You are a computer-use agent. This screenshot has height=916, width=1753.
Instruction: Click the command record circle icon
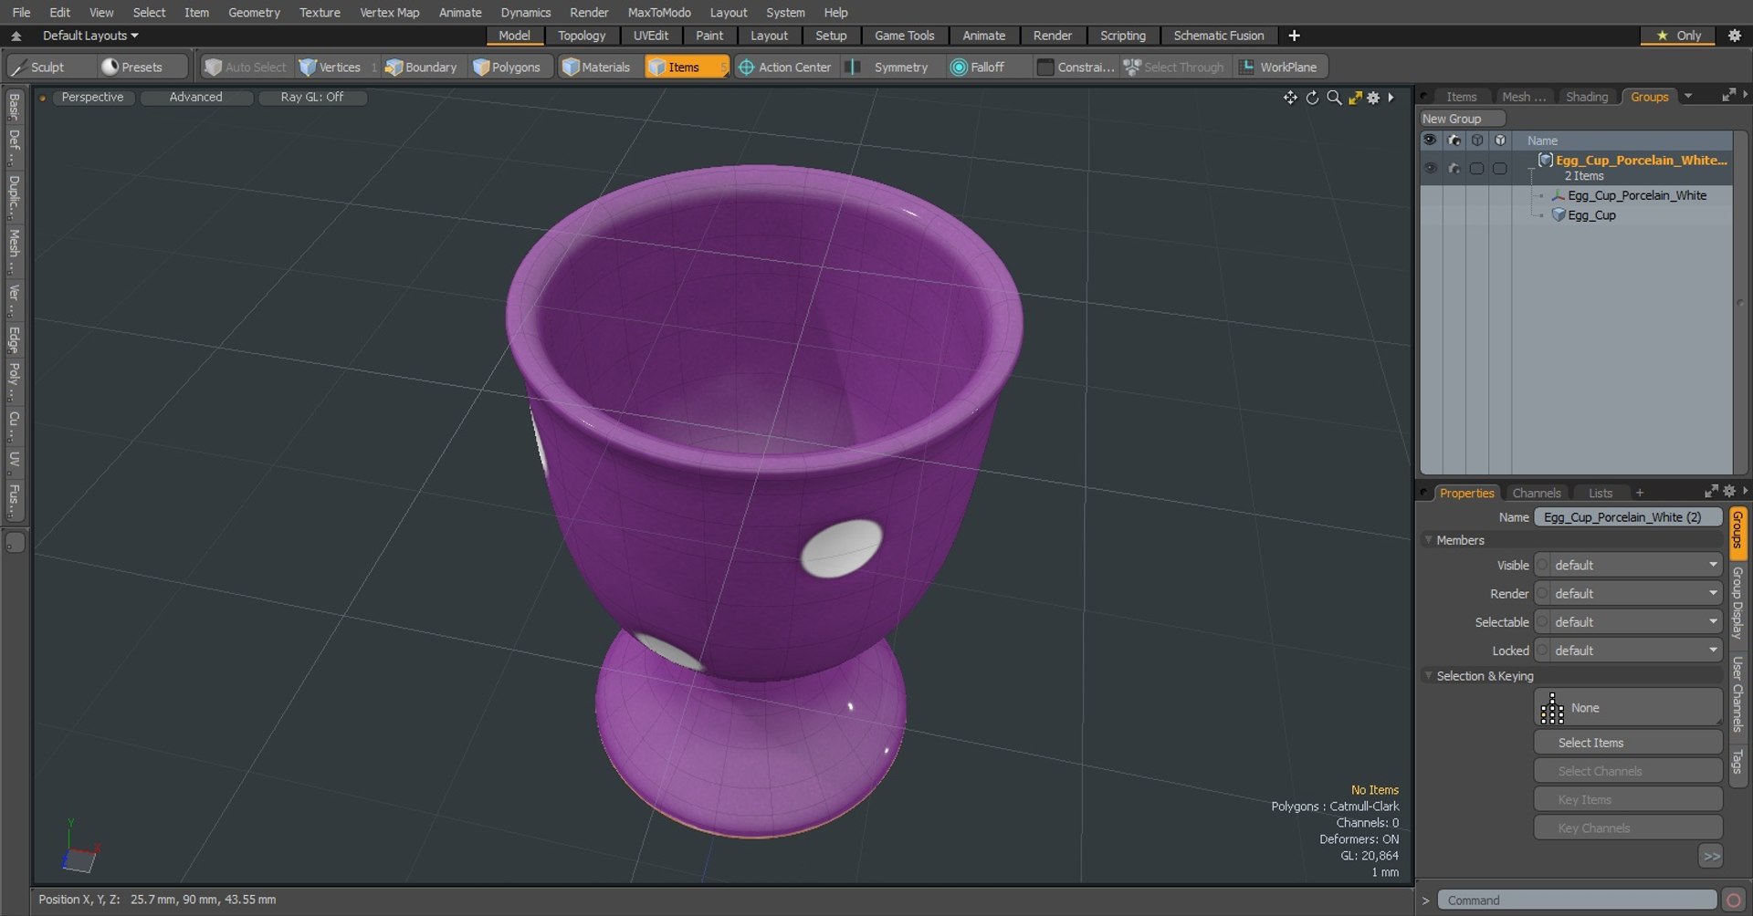coord(1733,900)
